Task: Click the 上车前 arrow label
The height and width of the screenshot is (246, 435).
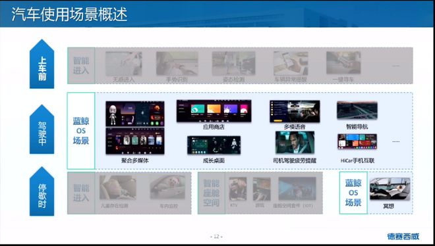Action: point(42,64)
